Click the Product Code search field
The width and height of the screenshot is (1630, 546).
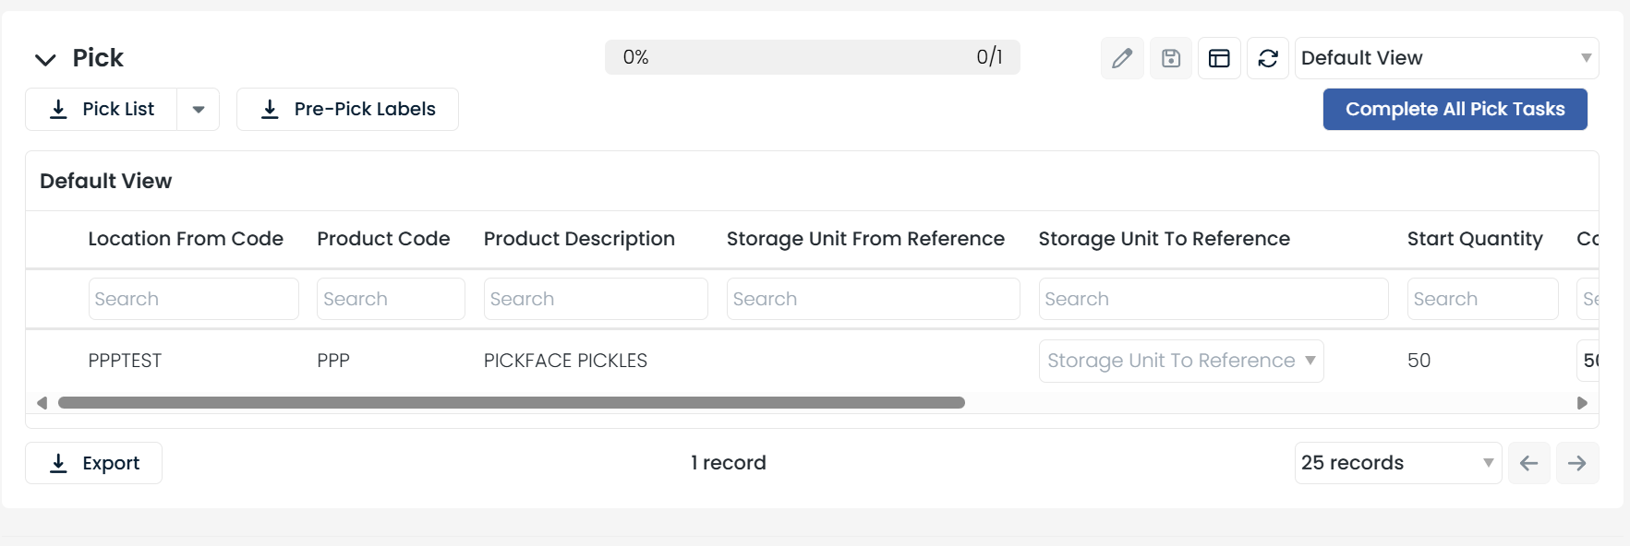click(x=391, y=299)
